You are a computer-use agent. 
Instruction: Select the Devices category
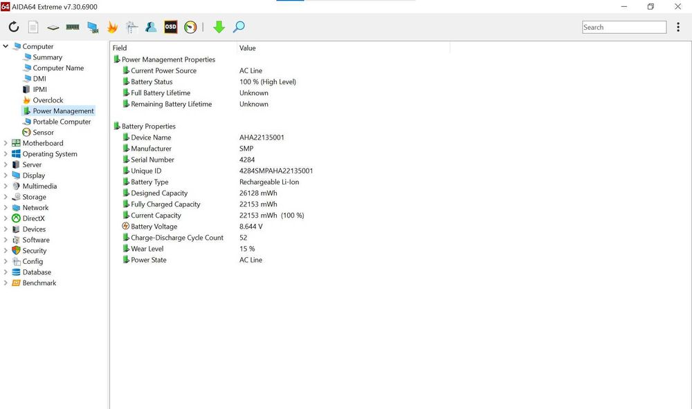pyautogui.click(x=34, y=229)
